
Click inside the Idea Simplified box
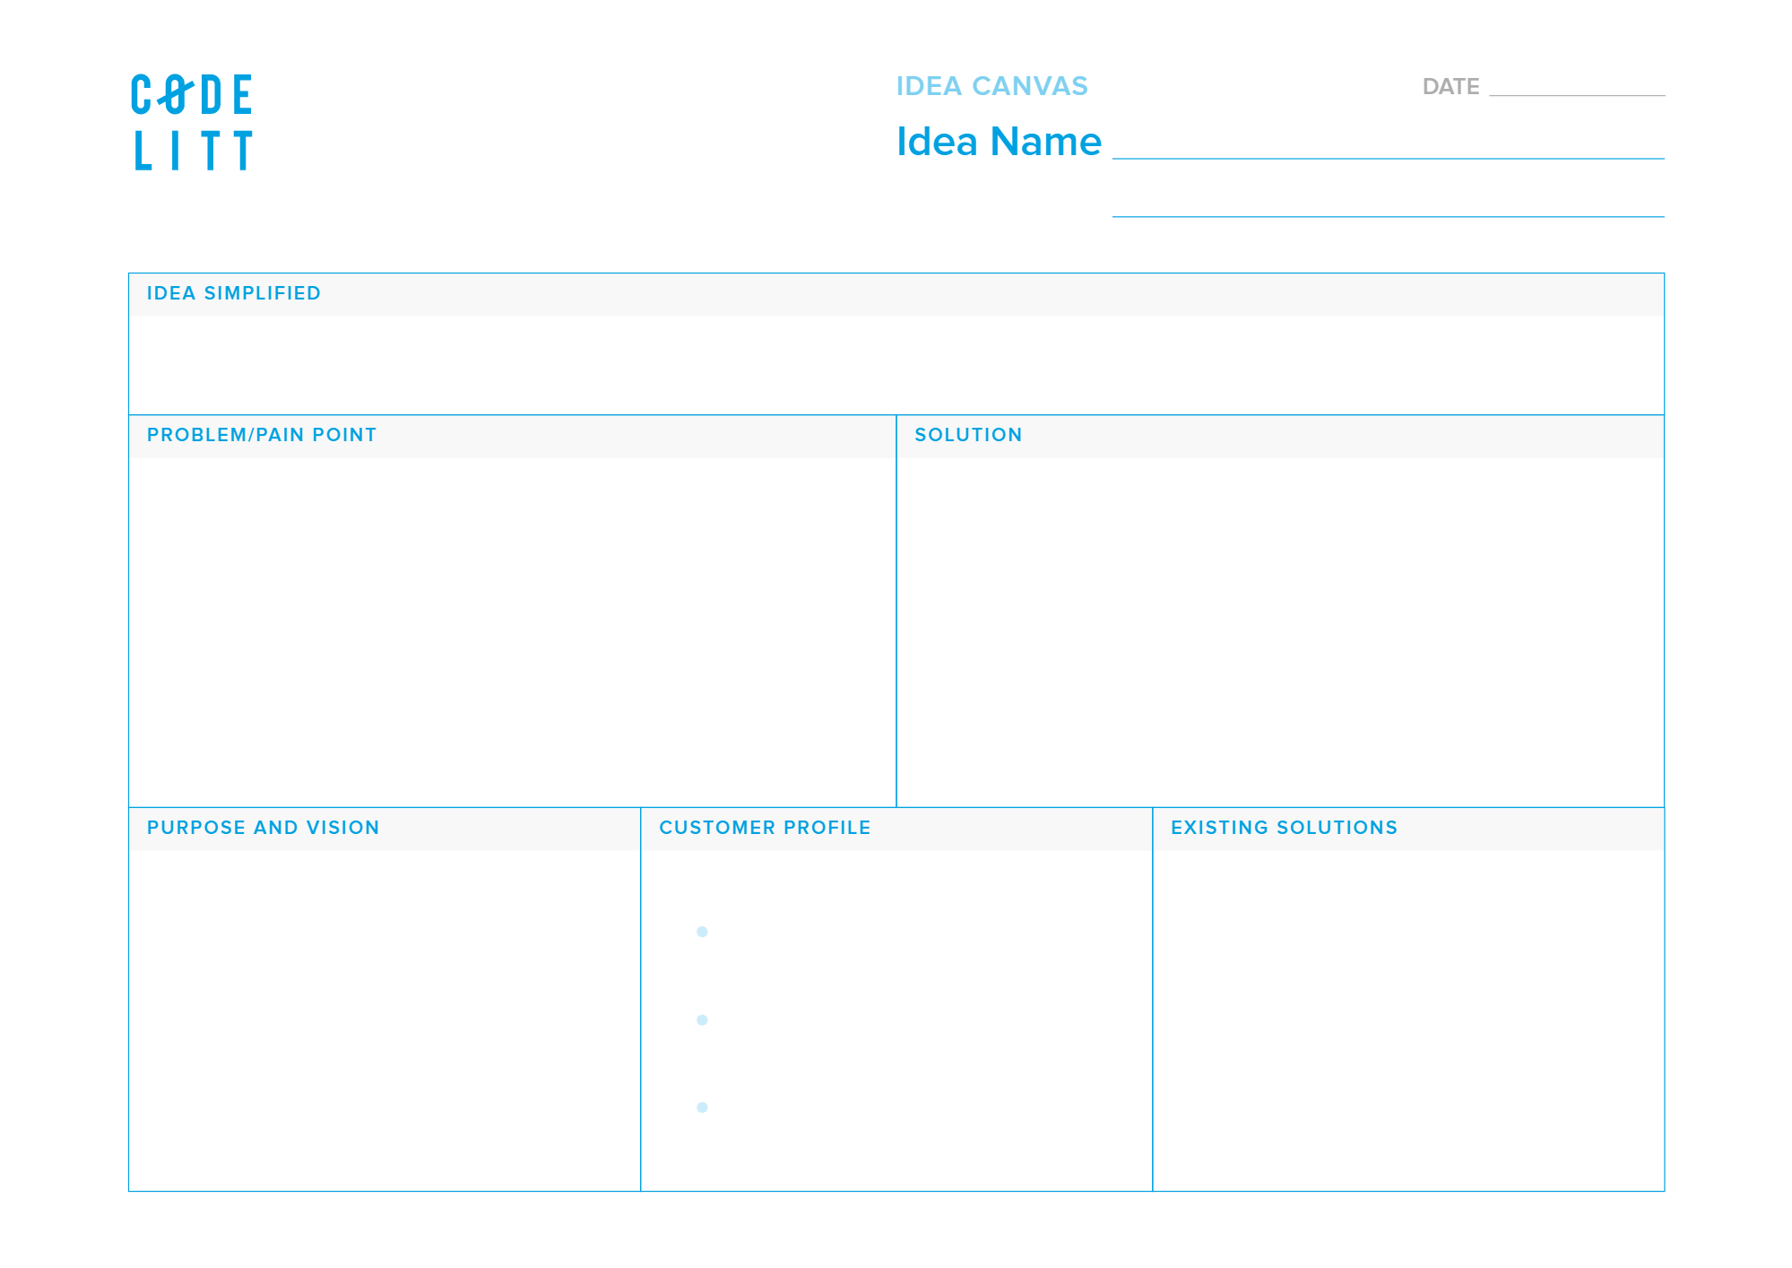pyautogui.click(x=896, y=364)
